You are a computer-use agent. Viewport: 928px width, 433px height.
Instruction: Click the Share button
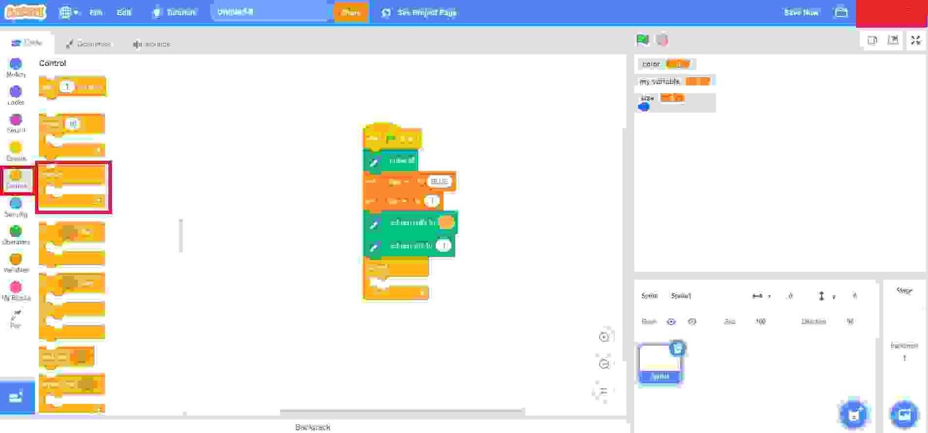(351, 12)
